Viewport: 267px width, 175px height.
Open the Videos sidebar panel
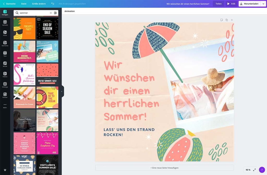click(5, 74)
